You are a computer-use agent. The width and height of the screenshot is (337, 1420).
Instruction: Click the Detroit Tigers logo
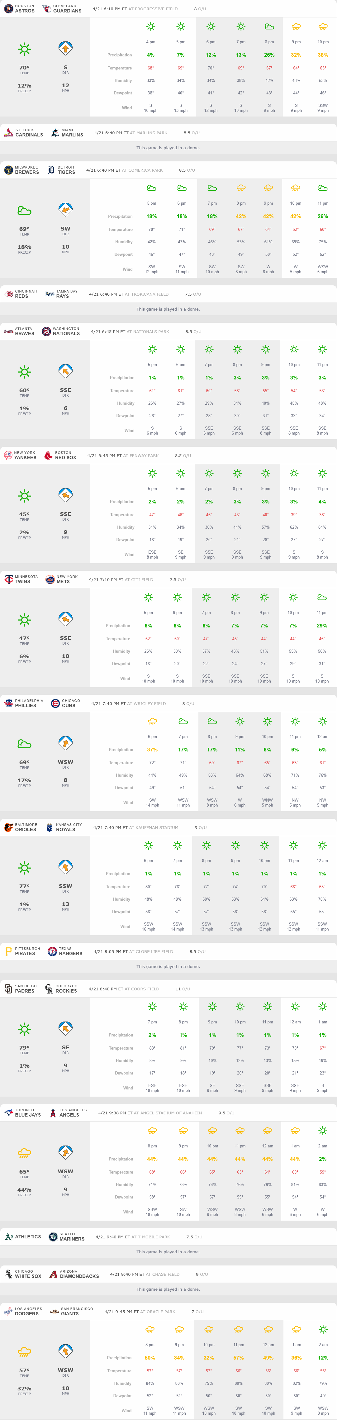[x=51, y=170]
